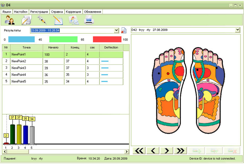Jump to first image with double-left arrow
Screen dimensions: 244x164
(x=139, y=151)
